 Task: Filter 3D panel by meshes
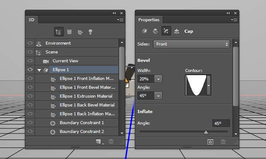[x=70, y=32]
